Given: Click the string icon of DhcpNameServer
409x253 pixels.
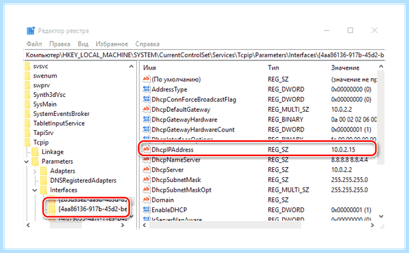Looking at the screenshot, I should (147, 160).
